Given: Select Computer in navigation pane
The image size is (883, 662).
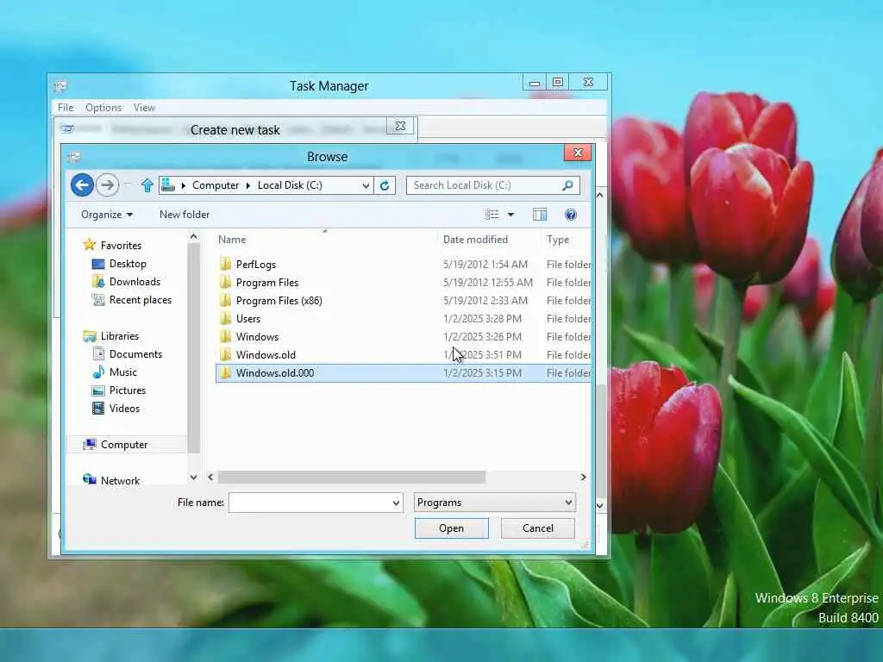Looking at the screenshot, I should [124, 445].
